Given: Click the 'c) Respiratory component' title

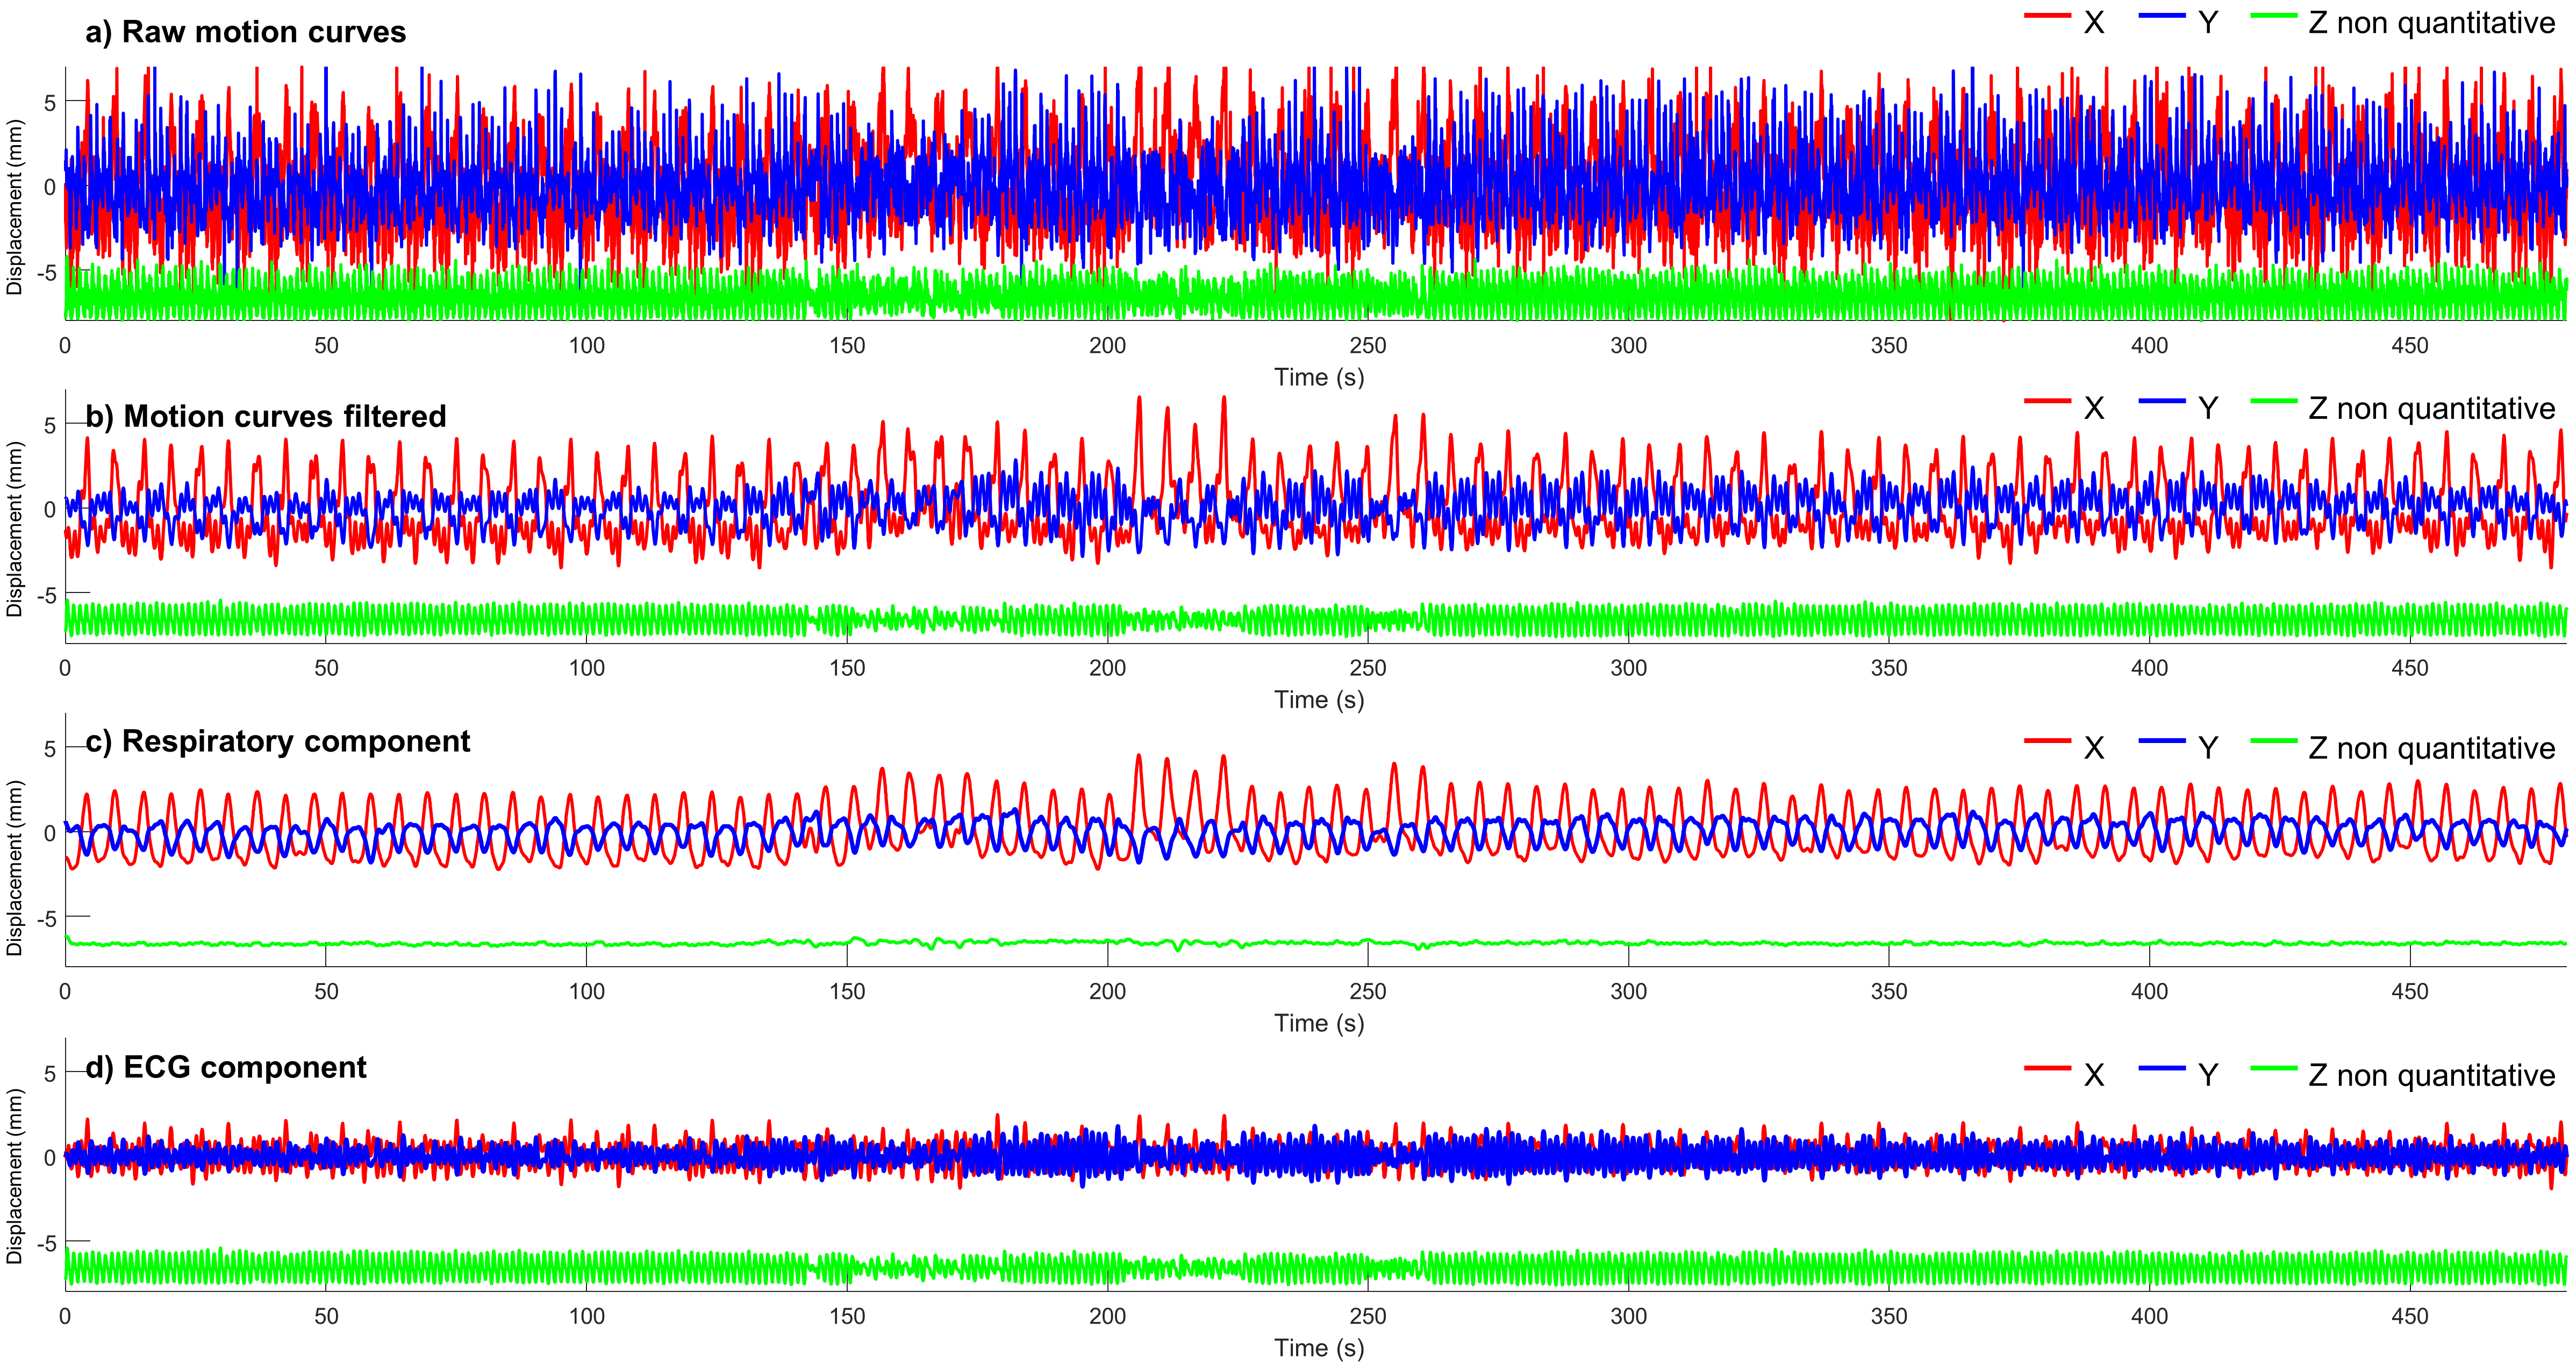Looking at the screenshot, I should pos(278,741).
